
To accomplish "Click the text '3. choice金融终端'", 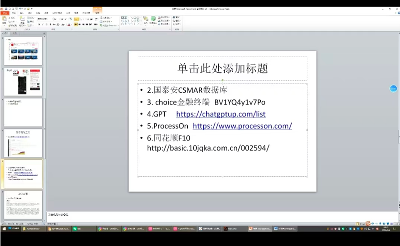I will 178,102.
